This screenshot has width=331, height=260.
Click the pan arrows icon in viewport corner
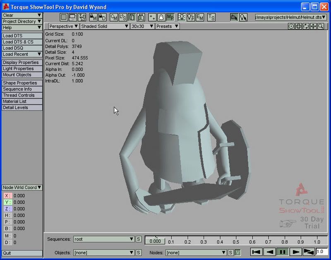point(313,26)
